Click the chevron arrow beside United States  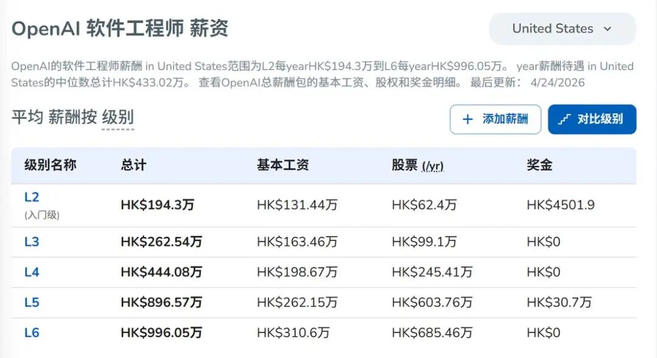click(x=607, y=29)
